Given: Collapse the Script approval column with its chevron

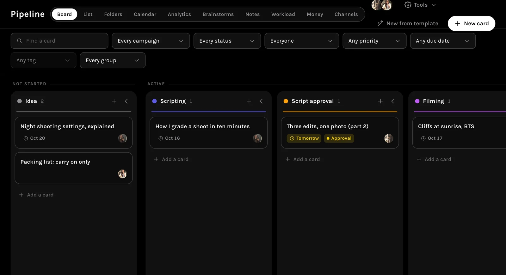Looking at the screenshot, I should [x=393, y=101].
